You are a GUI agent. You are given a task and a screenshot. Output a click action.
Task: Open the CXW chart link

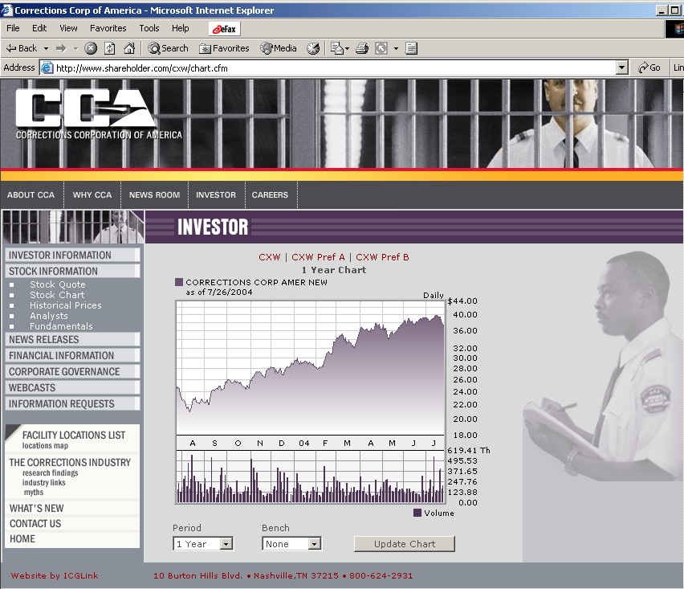pos(269,257)
